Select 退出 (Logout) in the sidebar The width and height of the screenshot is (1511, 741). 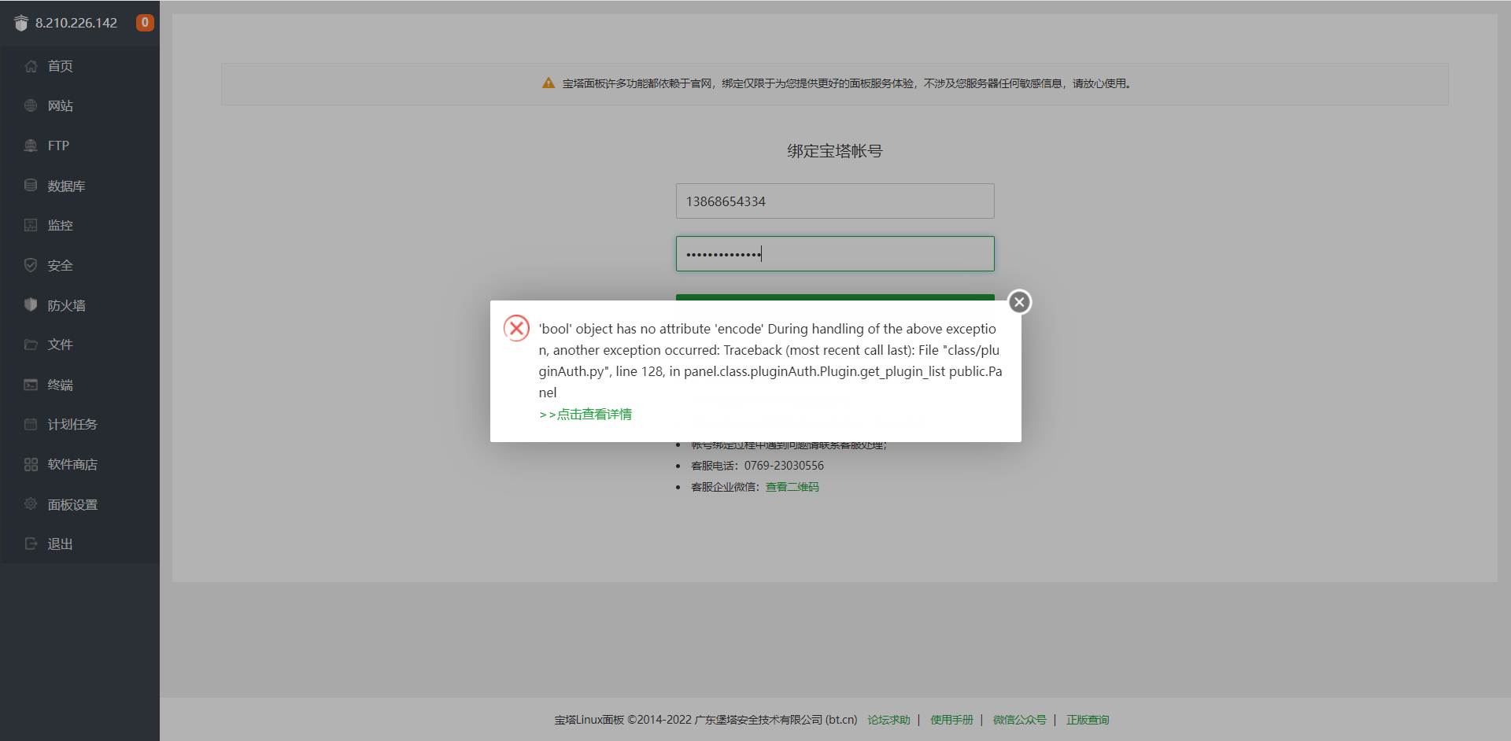tap(31, 544)
